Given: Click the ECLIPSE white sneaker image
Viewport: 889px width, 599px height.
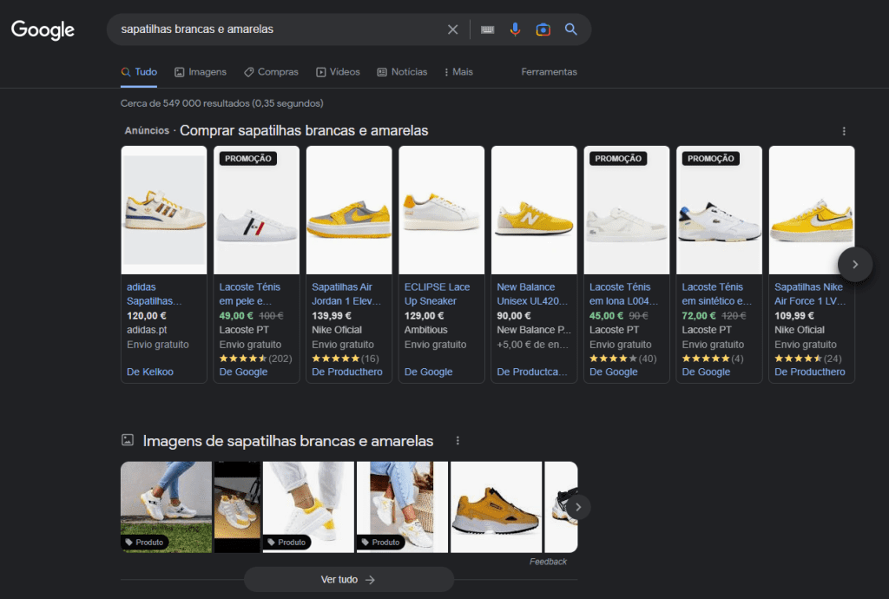Looking at the screenshot, I should [x=442, y=210].
